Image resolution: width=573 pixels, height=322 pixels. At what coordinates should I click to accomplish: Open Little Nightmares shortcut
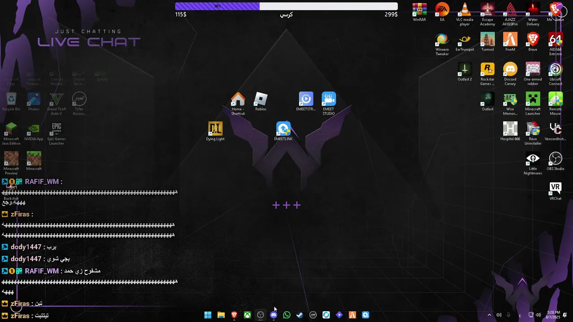(533, 164)
